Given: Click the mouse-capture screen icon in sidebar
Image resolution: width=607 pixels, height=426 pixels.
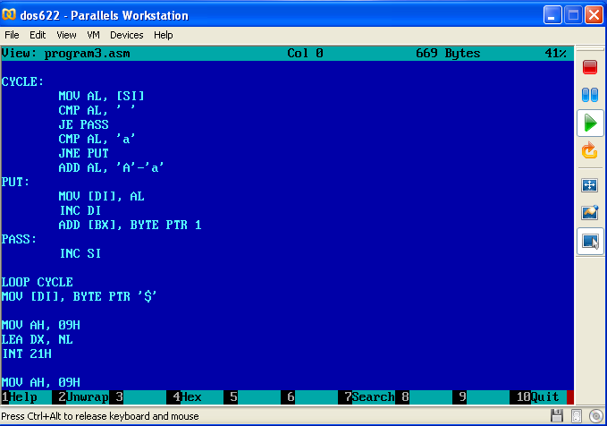Looking at the screenshot, I should tap(590, 241).
